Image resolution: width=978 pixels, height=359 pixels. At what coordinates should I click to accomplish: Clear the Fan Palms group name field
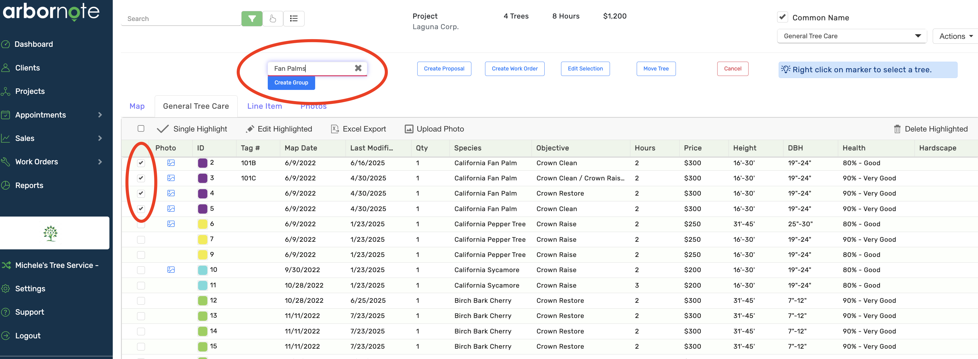pyautogui.click(x=358, y=68)
